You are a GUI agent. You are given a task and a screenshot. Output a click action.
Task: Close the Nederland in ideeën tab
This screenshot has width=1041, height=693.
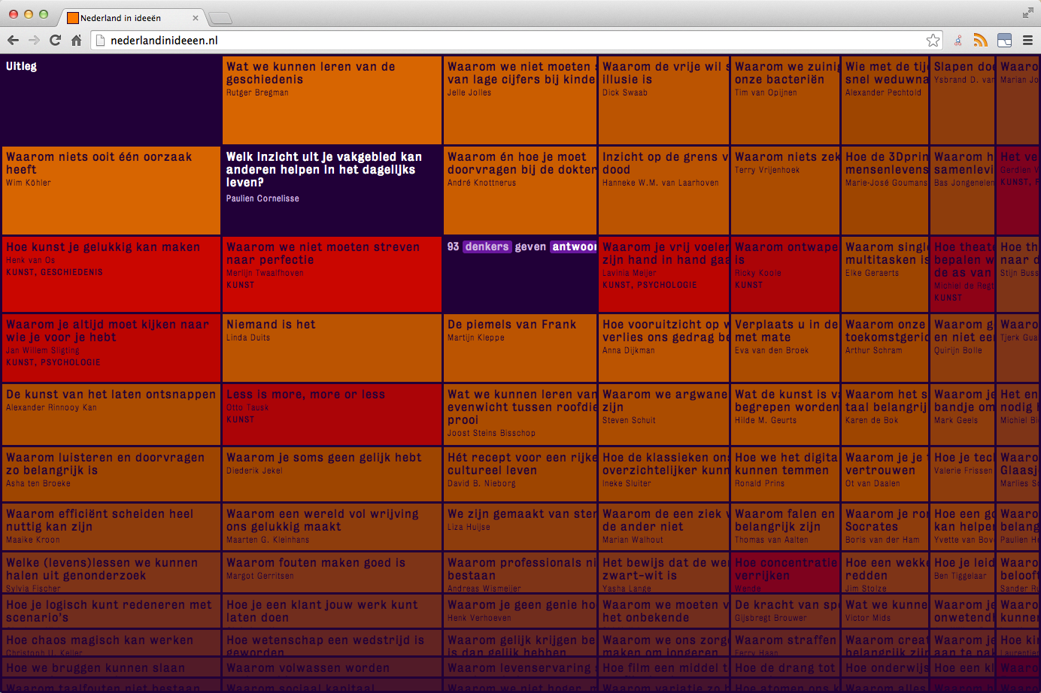click(x=196, y=18)
